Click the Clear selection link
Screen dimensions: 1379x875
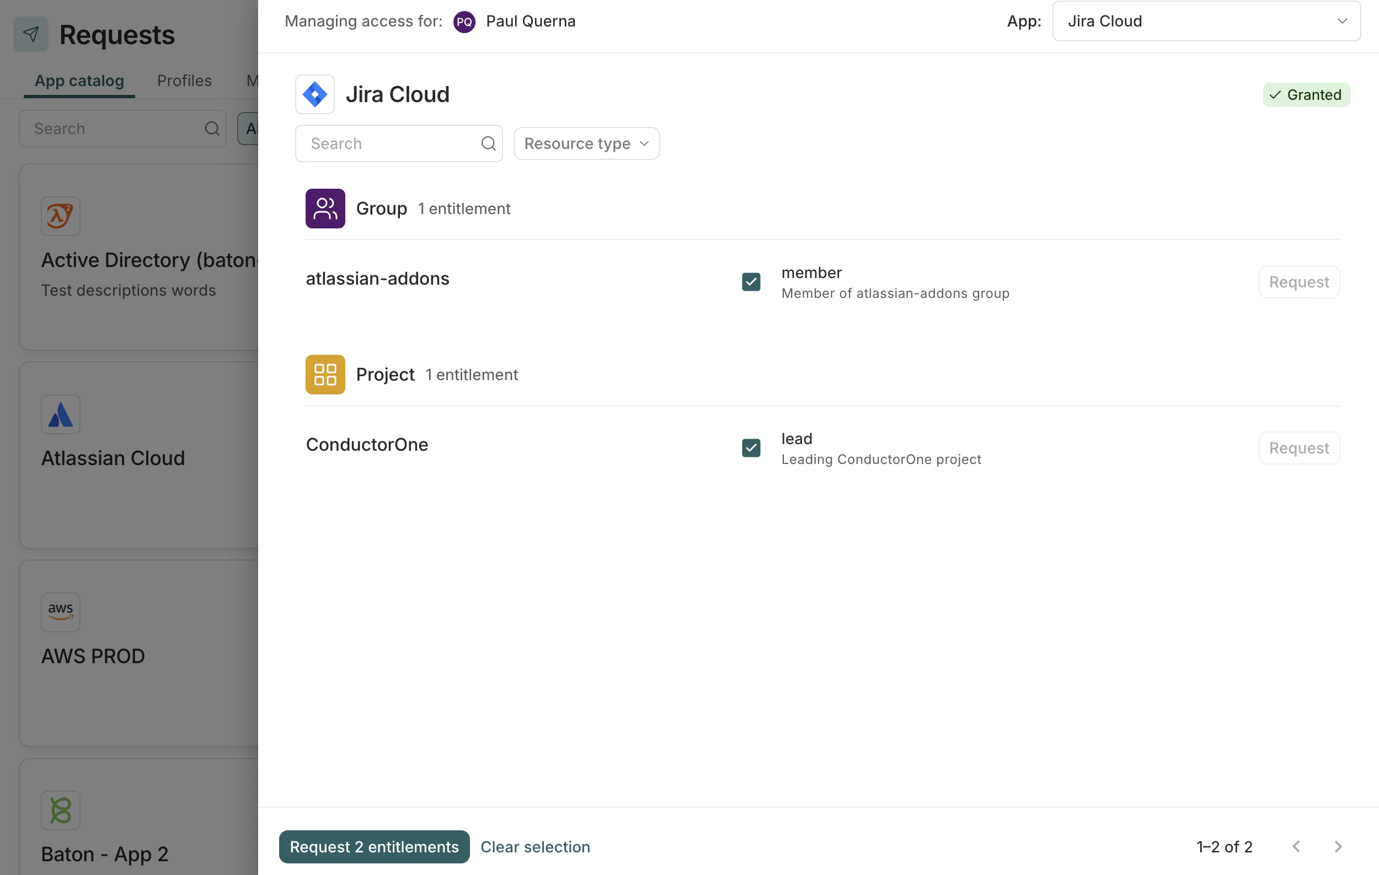pyautogui.click(x=536, y=847)
